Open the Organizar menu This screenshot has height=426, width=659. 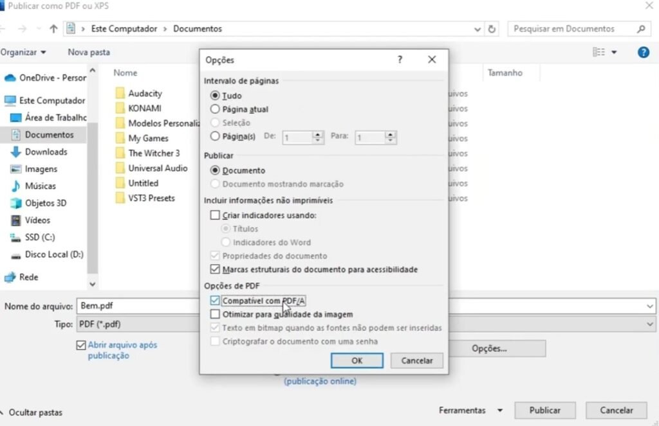(23, 52)
